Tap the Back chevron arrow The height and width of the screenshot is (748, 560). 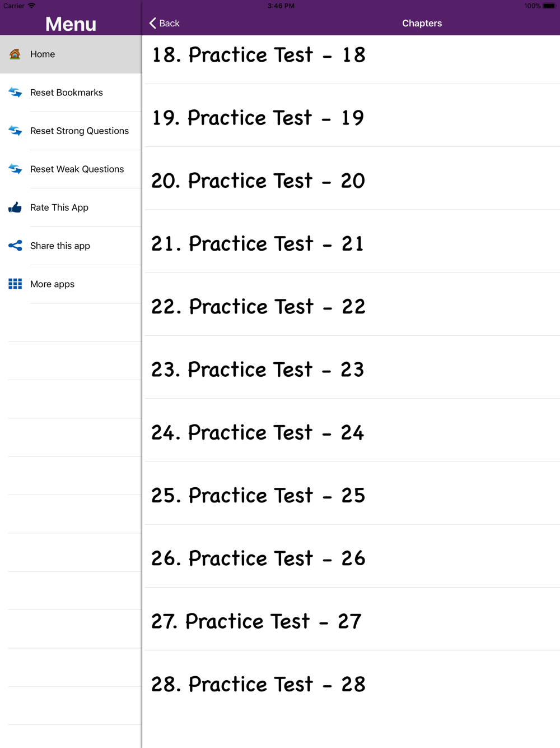point(153,23)
